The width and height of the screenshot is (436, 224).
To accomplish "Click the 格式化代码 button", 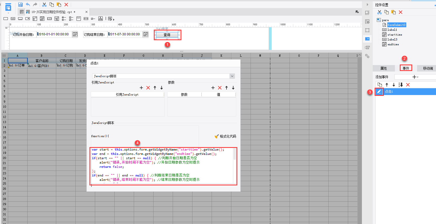I will [225, 136].
